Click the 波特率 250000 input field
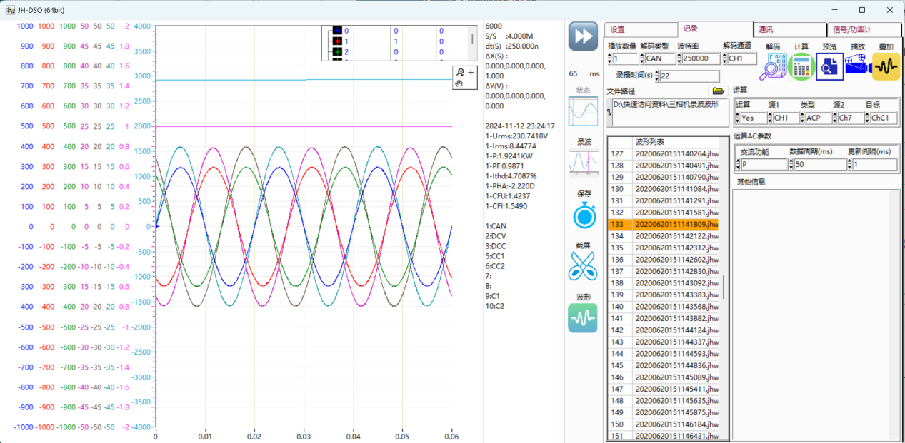The image size is (905, 443). tap(701, 58)
